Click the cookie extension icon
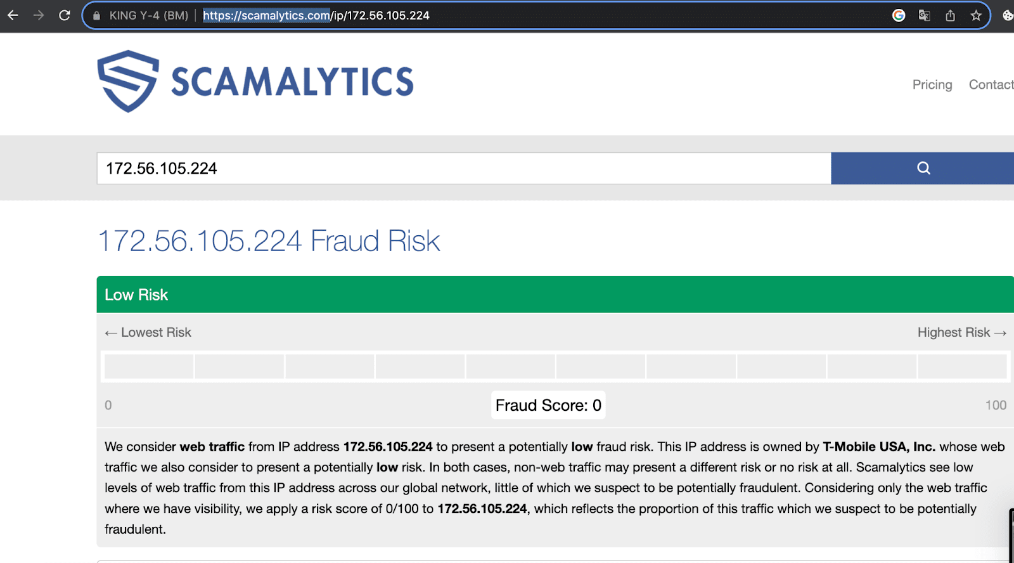 pos(1008,15)
